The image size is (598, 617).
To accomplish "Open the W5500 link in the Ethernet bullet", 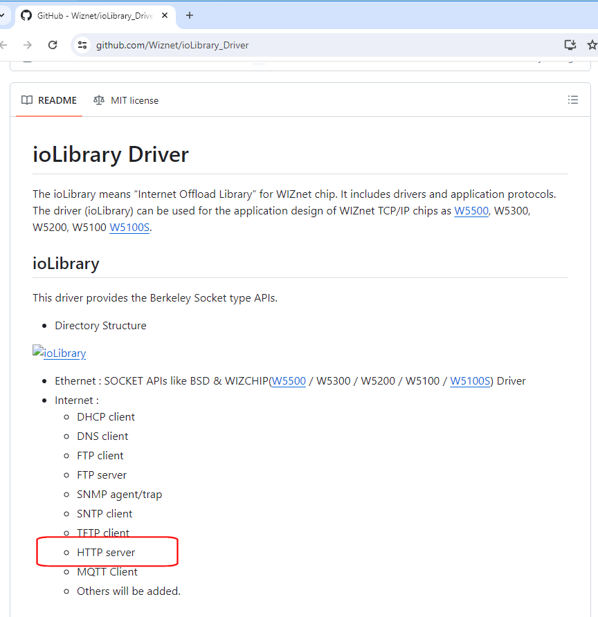I will pos(289,381).
